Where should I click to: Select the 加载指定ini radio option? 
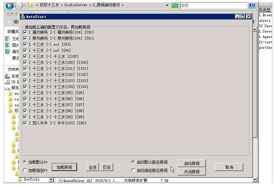[25, 170]
